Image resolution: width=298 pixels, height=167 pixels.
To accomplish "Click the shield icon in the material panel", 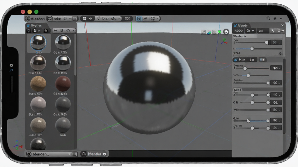I will pos(29,31).
